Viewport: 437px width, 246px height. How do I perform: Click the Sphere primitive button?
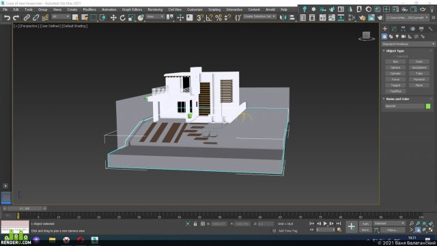395,67
